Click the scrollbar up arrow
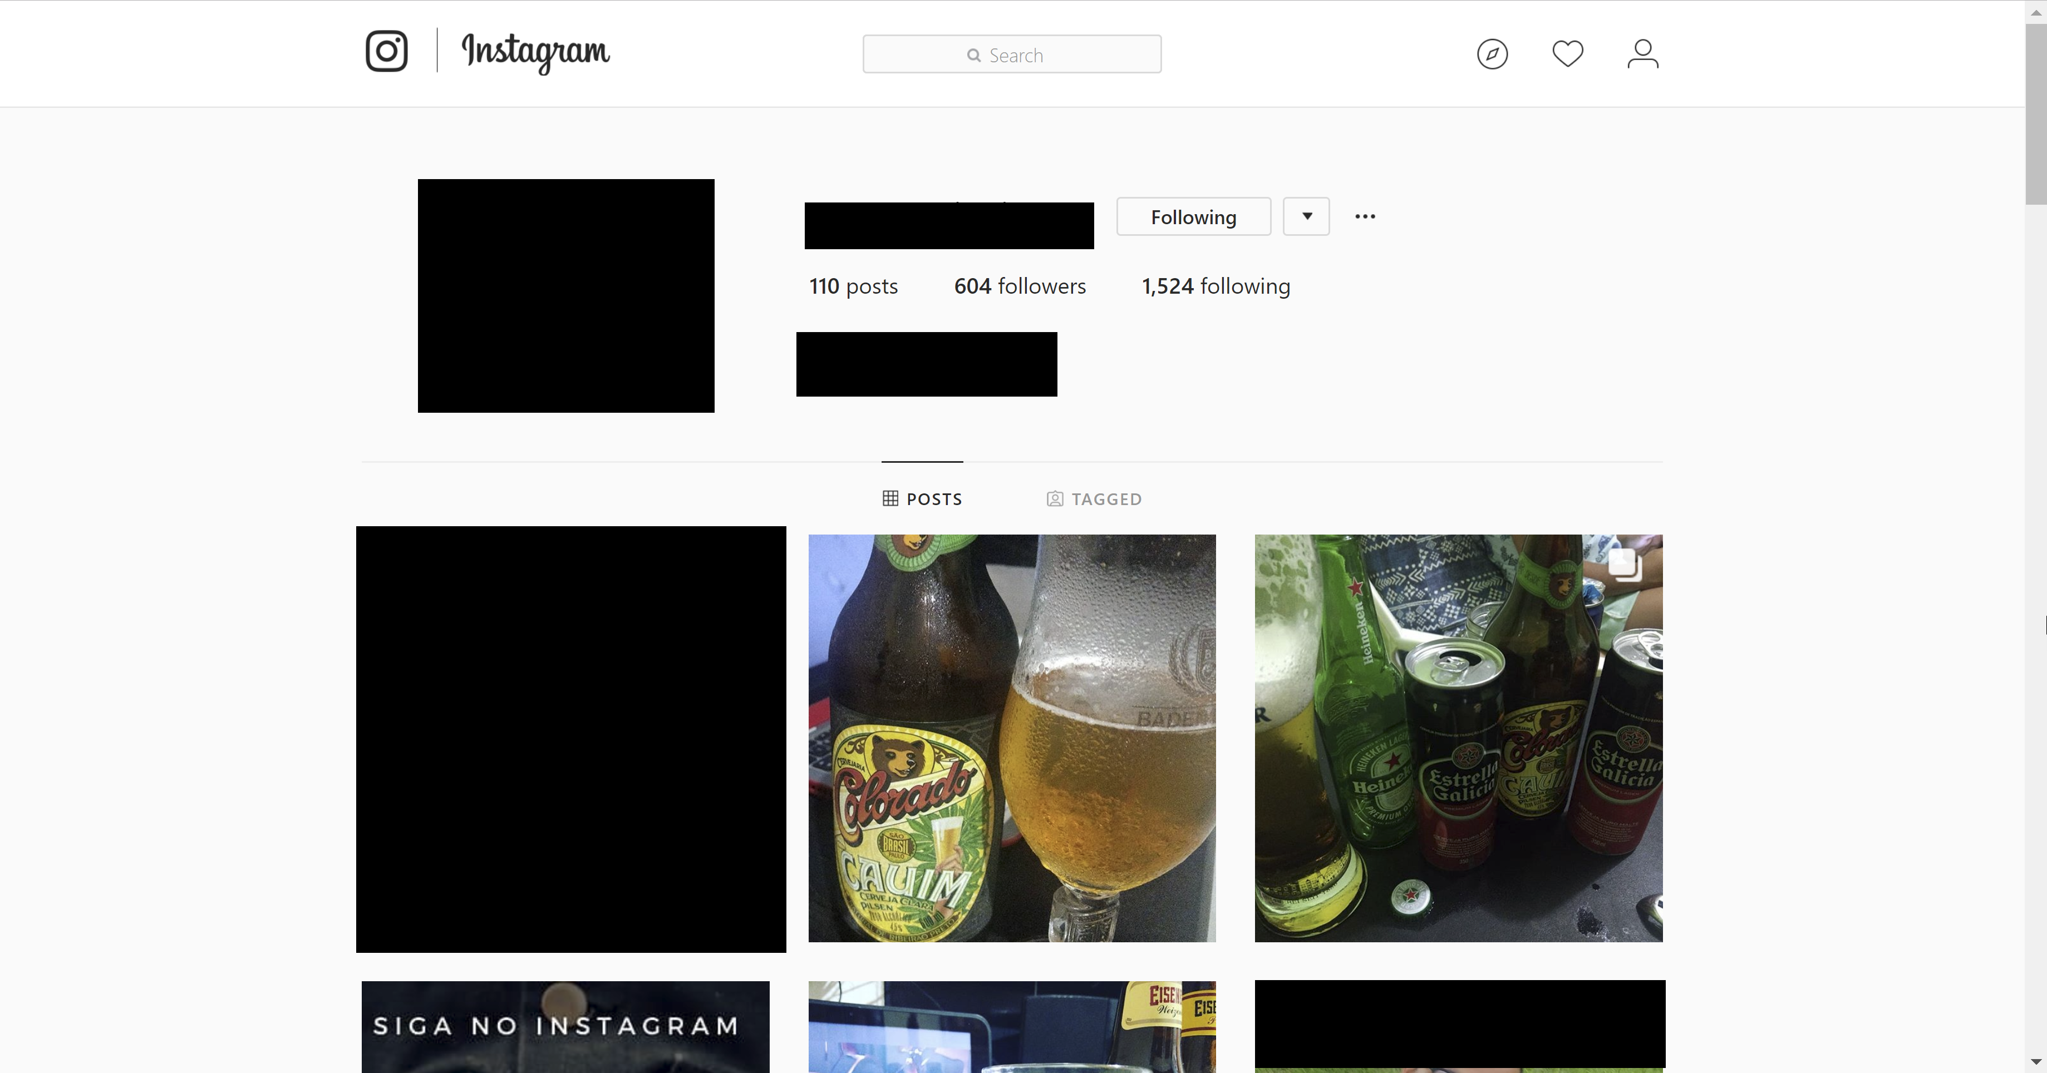This screenshot has width=2047, height=1073. [2036, 12]
